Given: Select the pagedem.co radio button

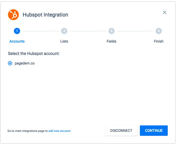Looking at the screenshot, I should pyautogui.click(x=10, y=63).
